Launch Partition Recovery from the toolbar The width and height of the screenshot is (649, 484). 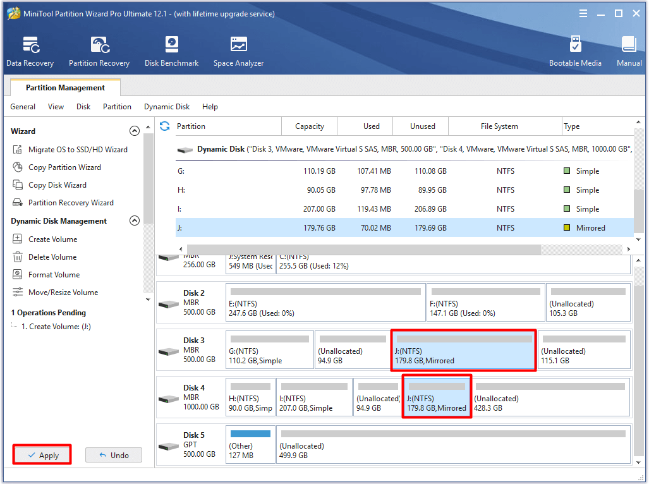(x=99, y=51)
